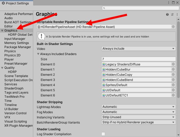
Task: Collapse the Quality tree node
Action: click(x=2, y=68)
